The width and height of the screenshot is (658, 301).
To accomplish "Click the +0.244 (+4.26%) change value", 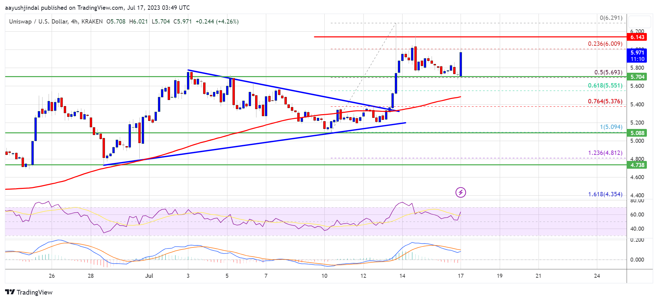I will [x=217, y=22].
